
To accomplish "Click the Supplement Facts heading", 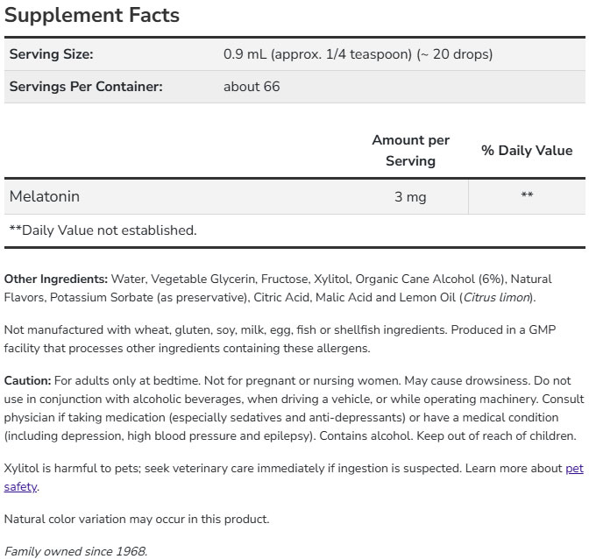I will pyautogui.click(x=91, y=15).
